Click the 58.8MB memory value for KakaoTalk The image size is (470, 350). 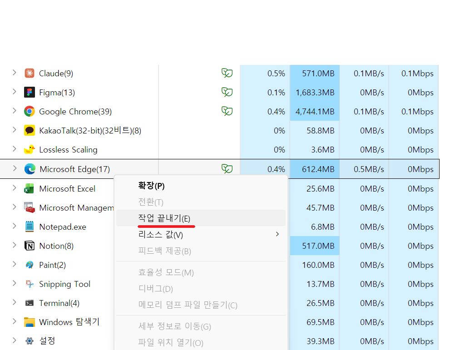320,131
